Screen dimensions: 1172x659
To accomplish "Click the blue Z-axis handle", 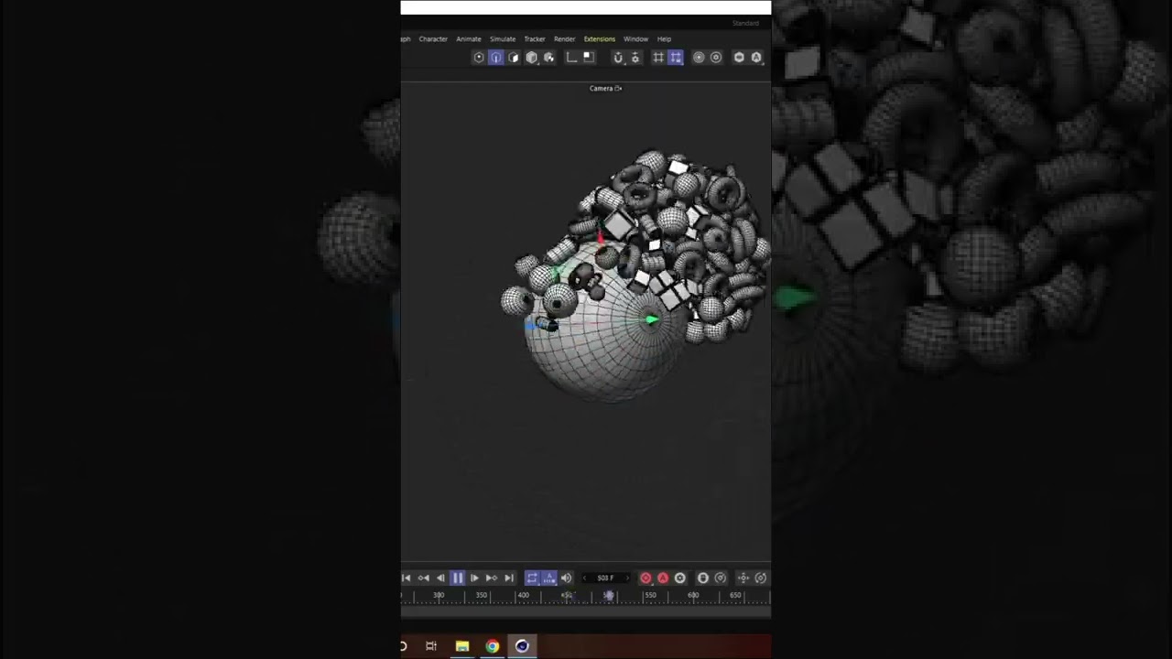I will pyautogui.click(x=530, y=325).
